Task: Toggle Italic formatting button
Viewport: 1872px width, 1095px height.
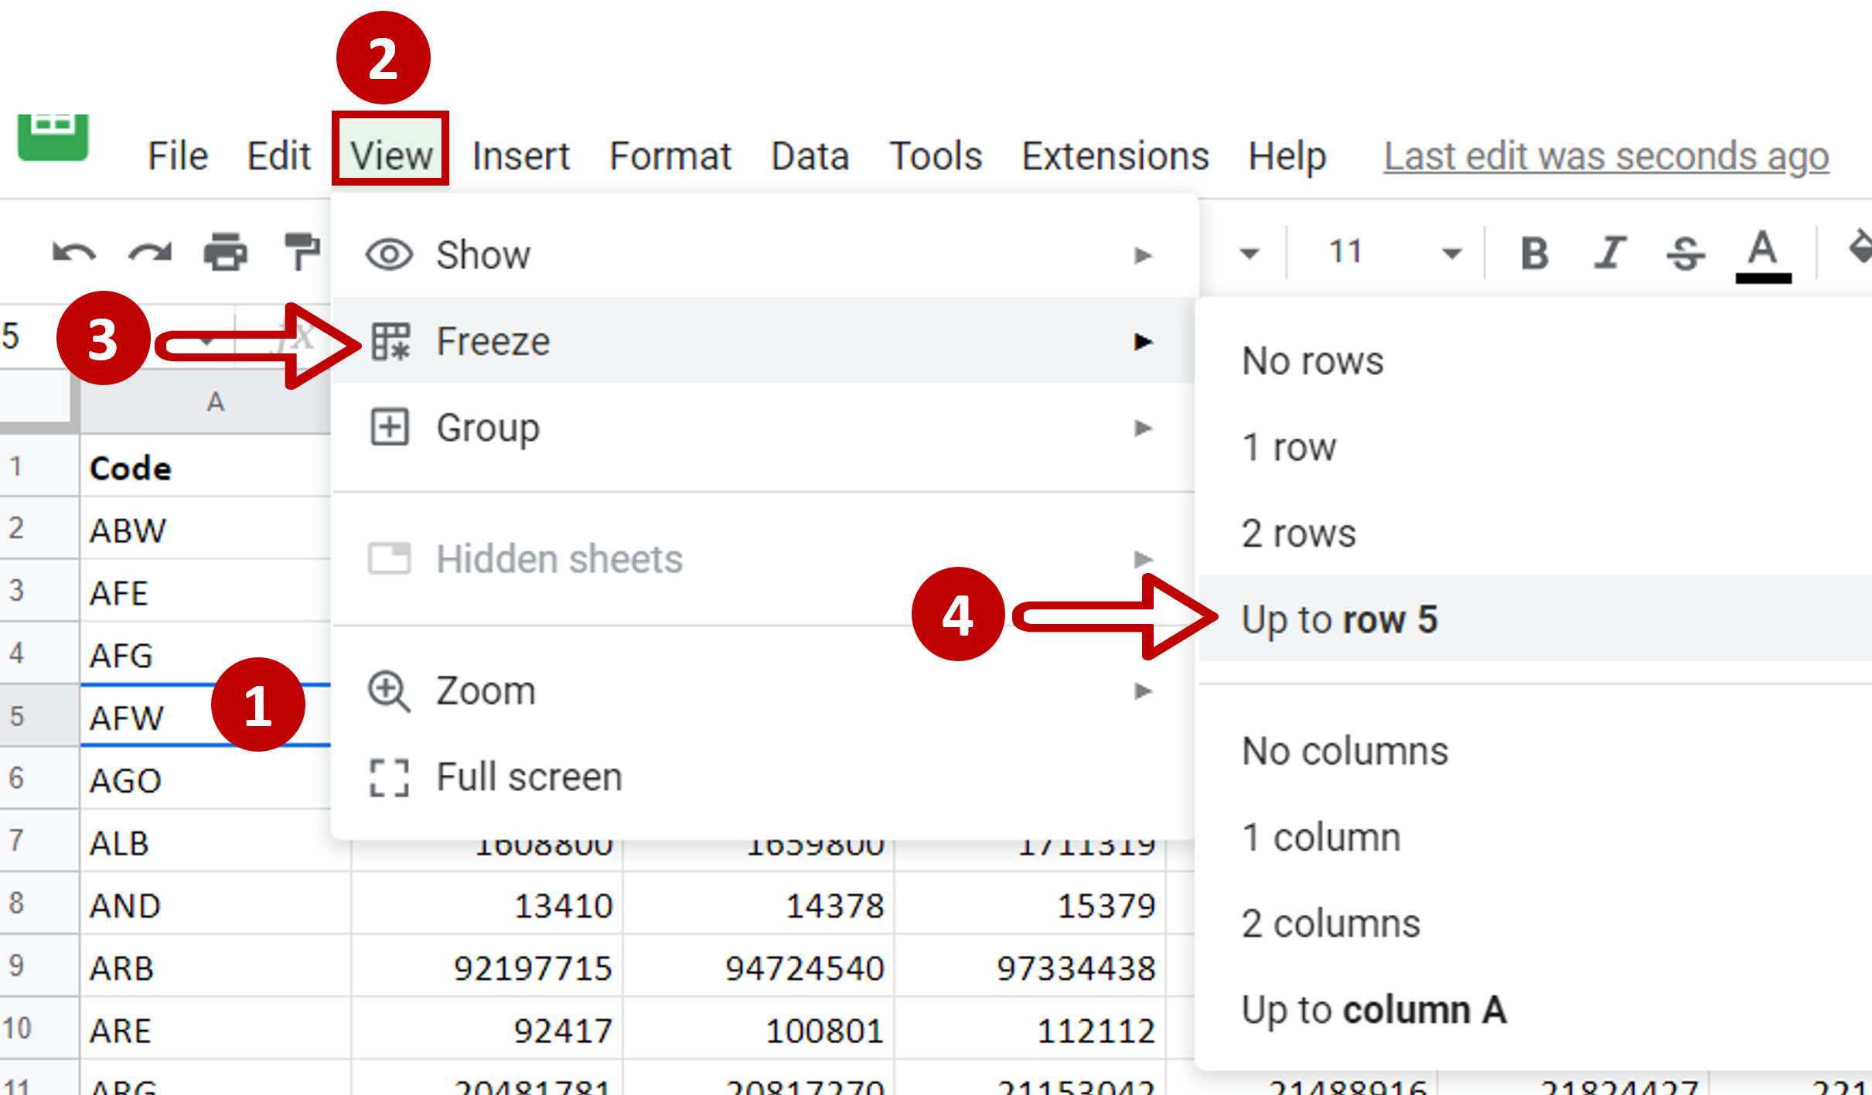Action: pos(1610,253)
